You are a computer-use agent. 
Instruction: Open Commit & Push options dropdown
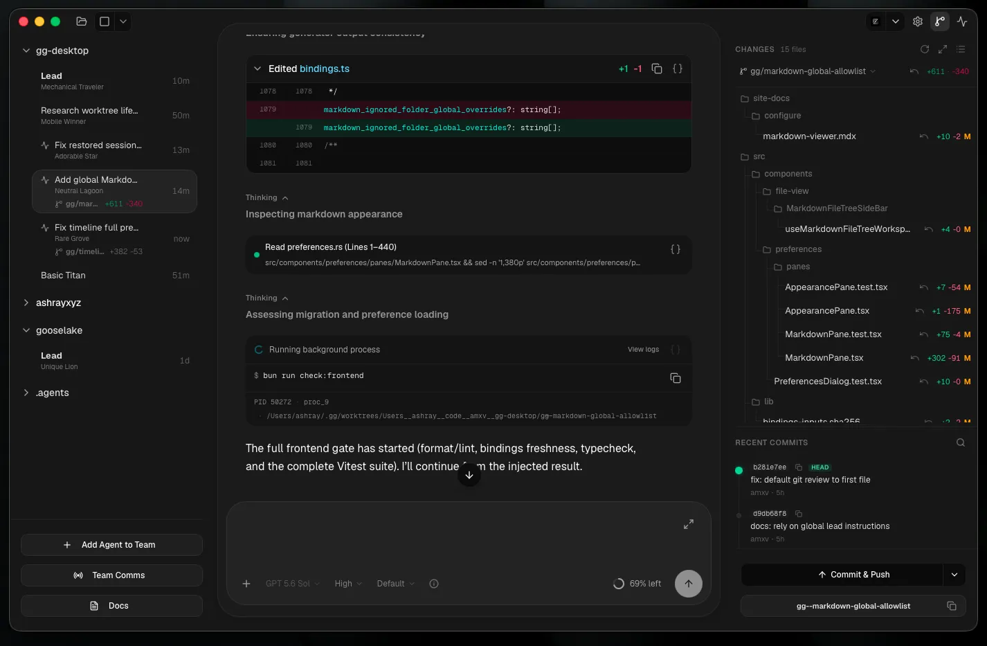click(954, 575)
